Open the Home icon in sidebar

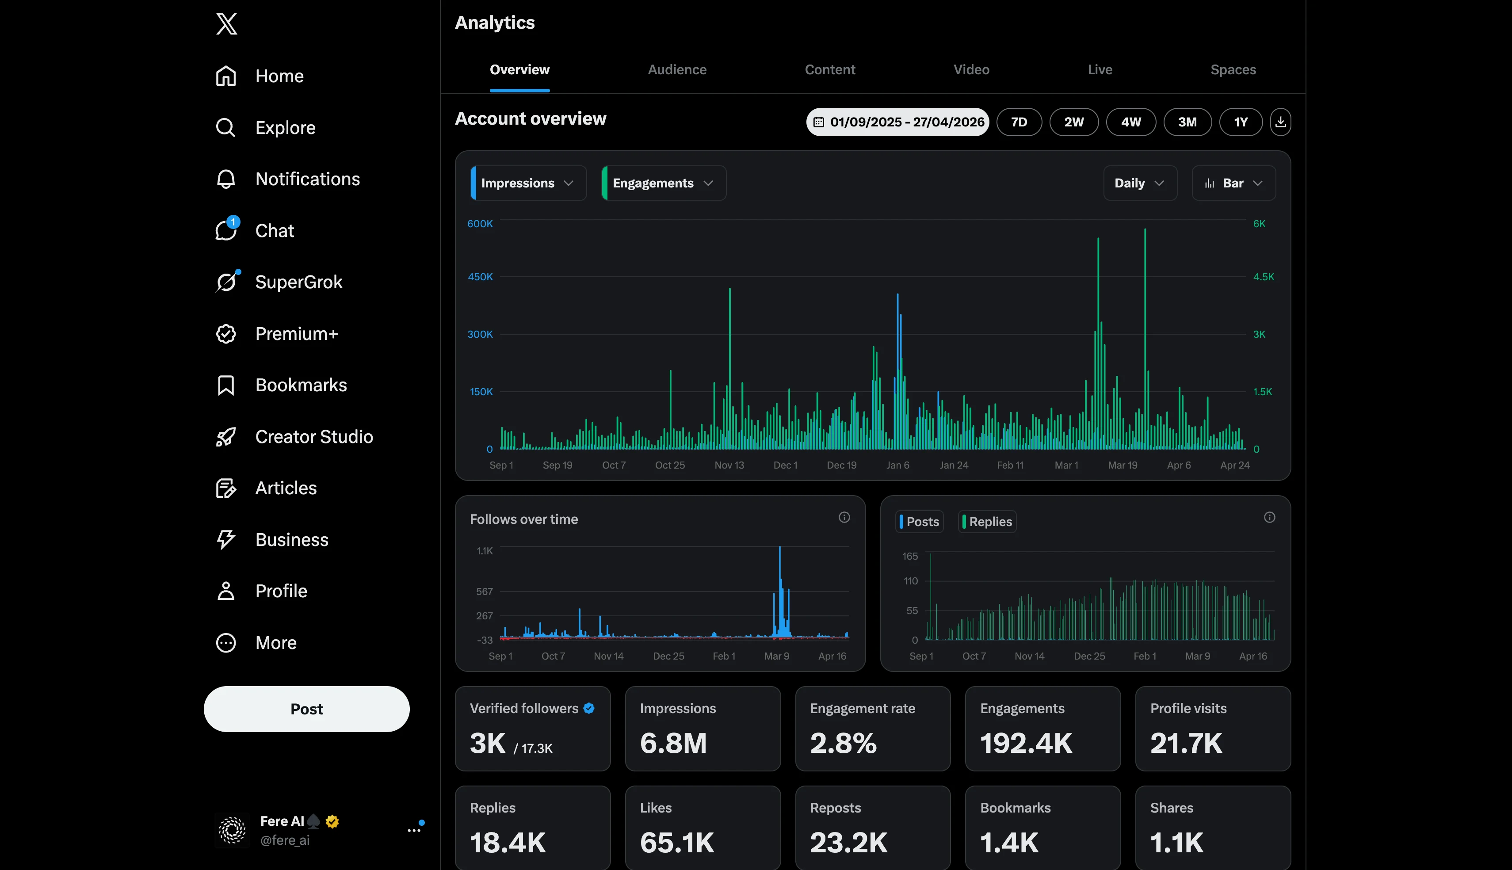(226, 76)
